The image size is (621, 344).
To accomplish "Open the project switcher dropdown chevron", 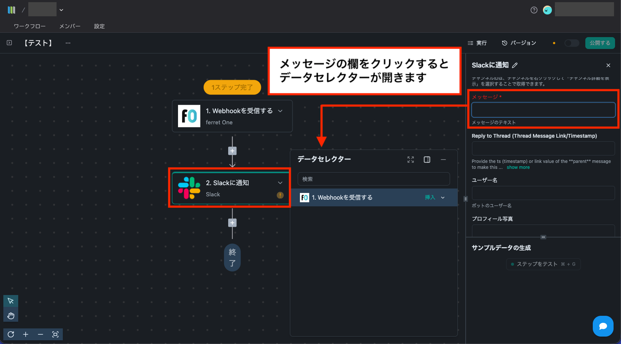I will click(61, 10).
